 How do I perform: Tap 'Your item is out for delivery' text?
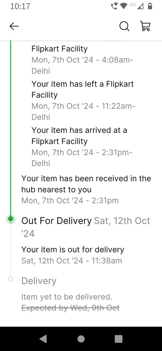click(x=73, y=250)
